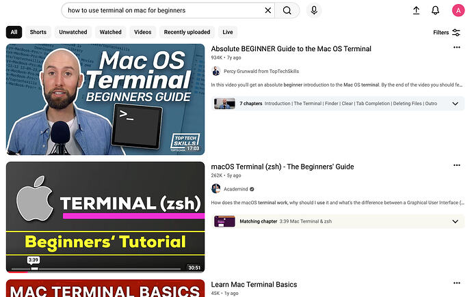
Task: Play the Mac OS Terminal Beginners Guide thumbnail
Action: tap(105, 100)
